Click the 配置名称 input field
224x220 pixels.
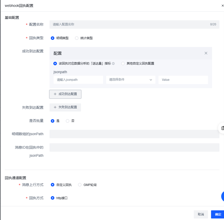[x=134, y=24]
